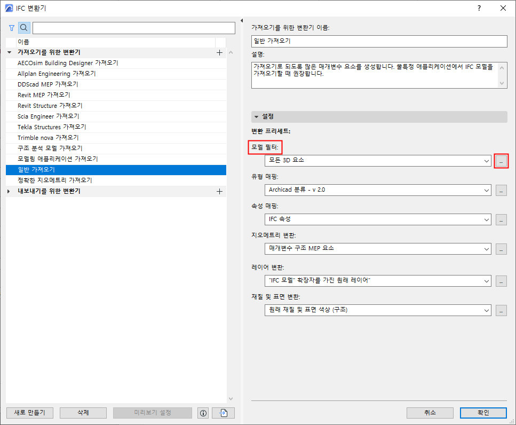Collapse the left panel with arrow
The height and width of the screenshot is (425, 516).
[242, 21]
